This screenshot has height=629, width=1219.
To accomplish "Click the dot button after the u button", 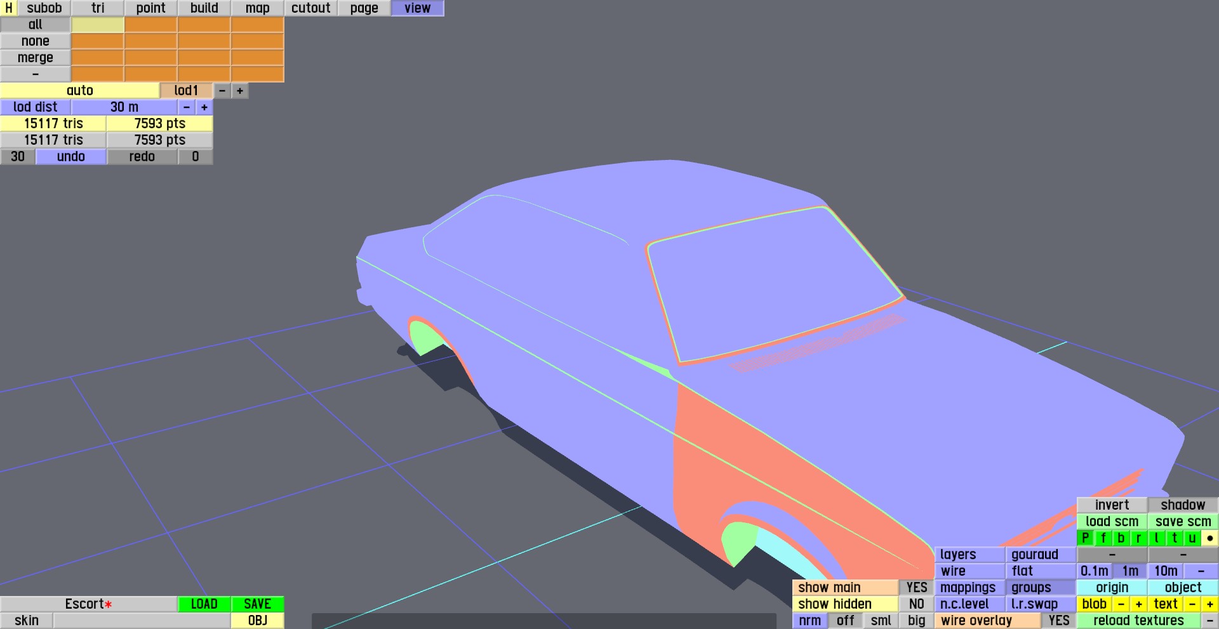I will (x=1210, y=538).
